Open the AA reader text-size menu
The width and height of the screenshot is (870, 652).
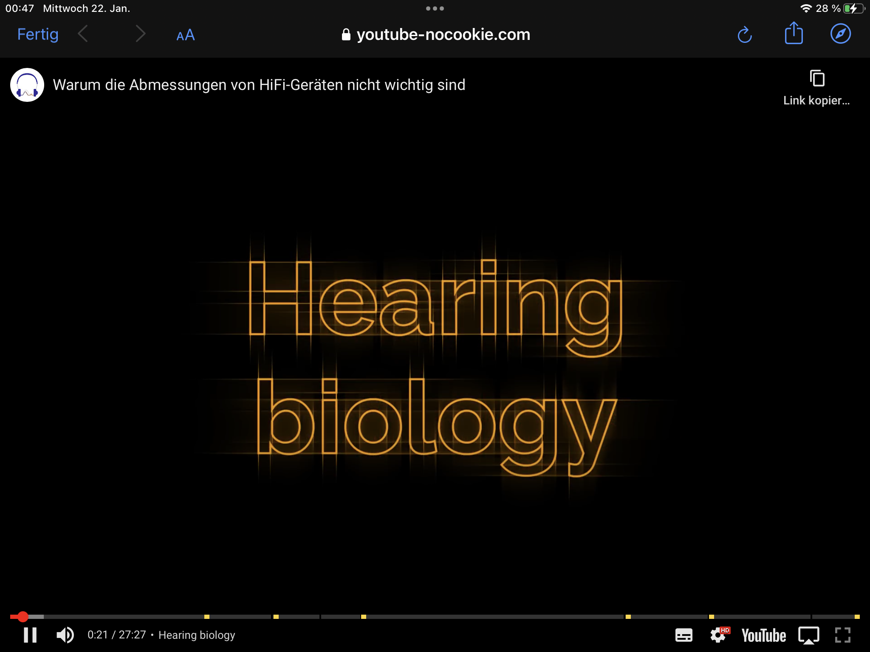click(186, 35)
